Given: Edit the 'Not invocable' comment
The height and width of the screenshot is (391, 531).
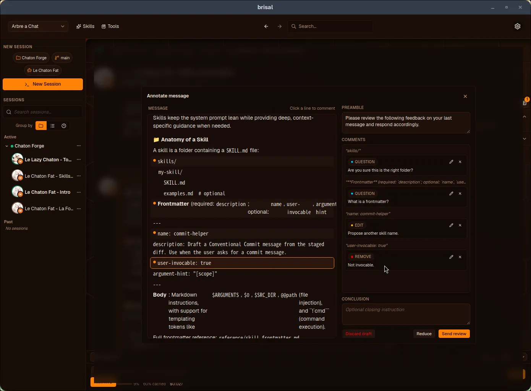Looking at the screenshot, I should tap(451, 257).
